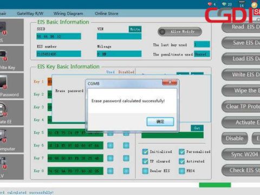Select the sidebar icon above the LV label
The image size is (260, 195).
pos(3,163)
